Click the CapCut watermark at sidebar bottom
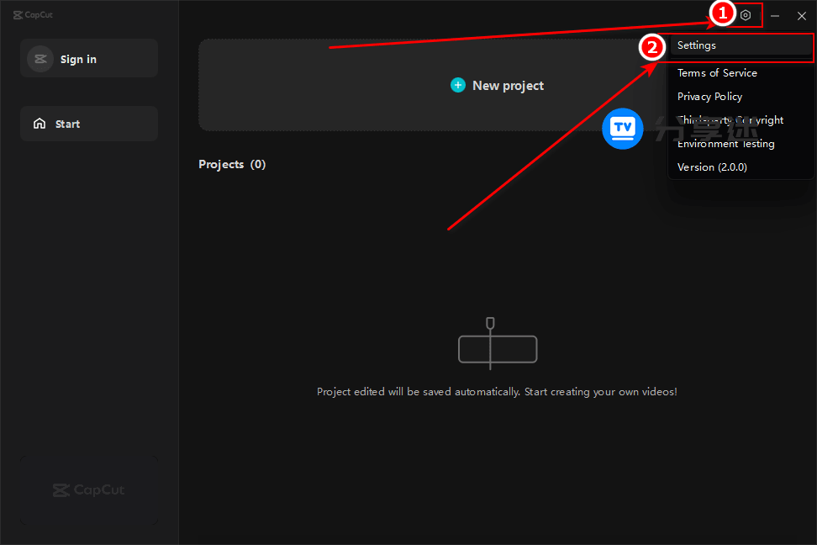Image resolution: width=817 pixels, height=545 pixels. point(88,489)
